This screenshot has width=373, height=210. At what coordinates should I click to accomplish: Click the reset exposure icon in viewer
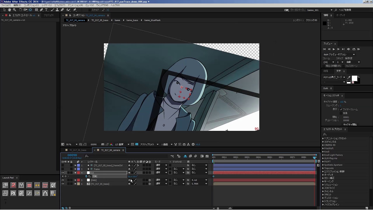(x=193, y=144)
